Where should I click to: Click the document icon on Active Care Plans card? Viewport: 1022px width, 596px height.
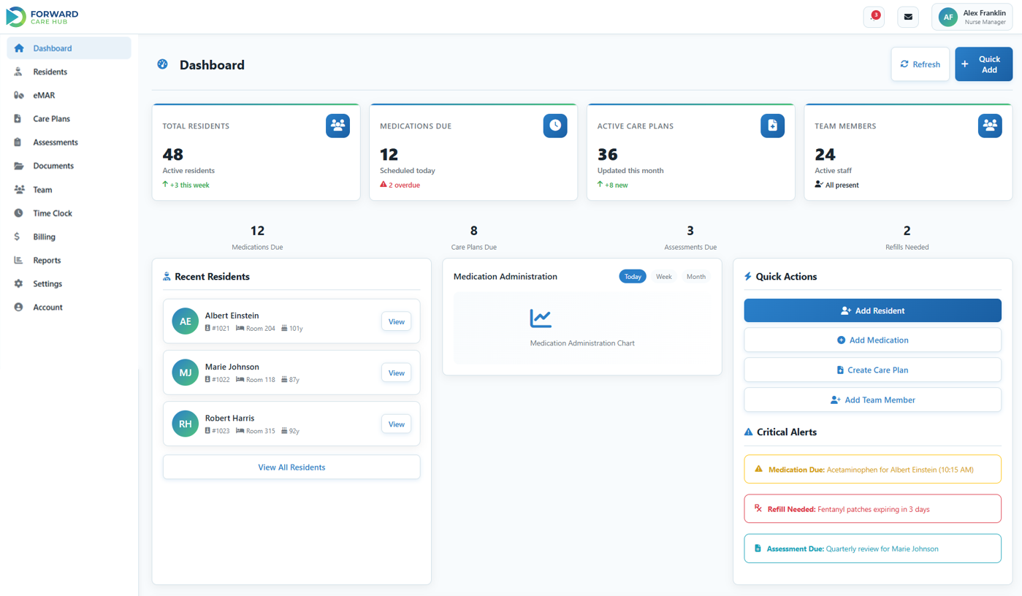pos(772,126)
